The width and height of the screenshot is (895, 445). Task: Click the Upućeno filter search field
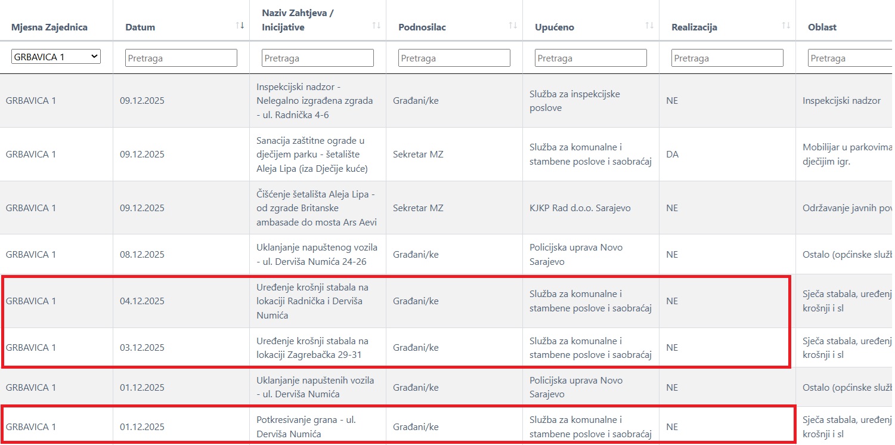pyautogui.click(x=591, y=58)
